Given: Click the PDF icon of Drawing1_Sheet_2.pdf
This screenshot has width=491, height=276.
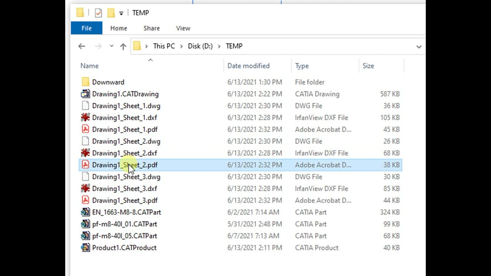Looking at the screenshot, I should pyautogui.click(x=86, y=165).
